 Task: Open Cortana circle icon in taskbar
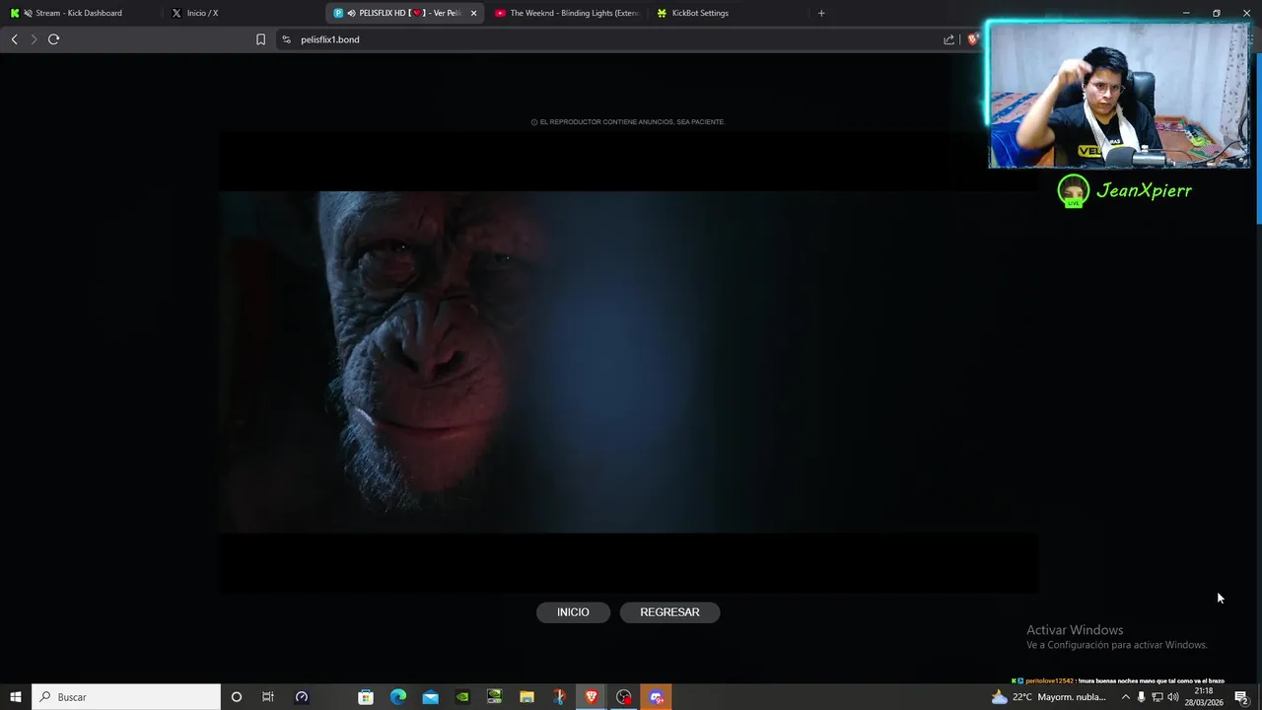click(x=236, y=697)
